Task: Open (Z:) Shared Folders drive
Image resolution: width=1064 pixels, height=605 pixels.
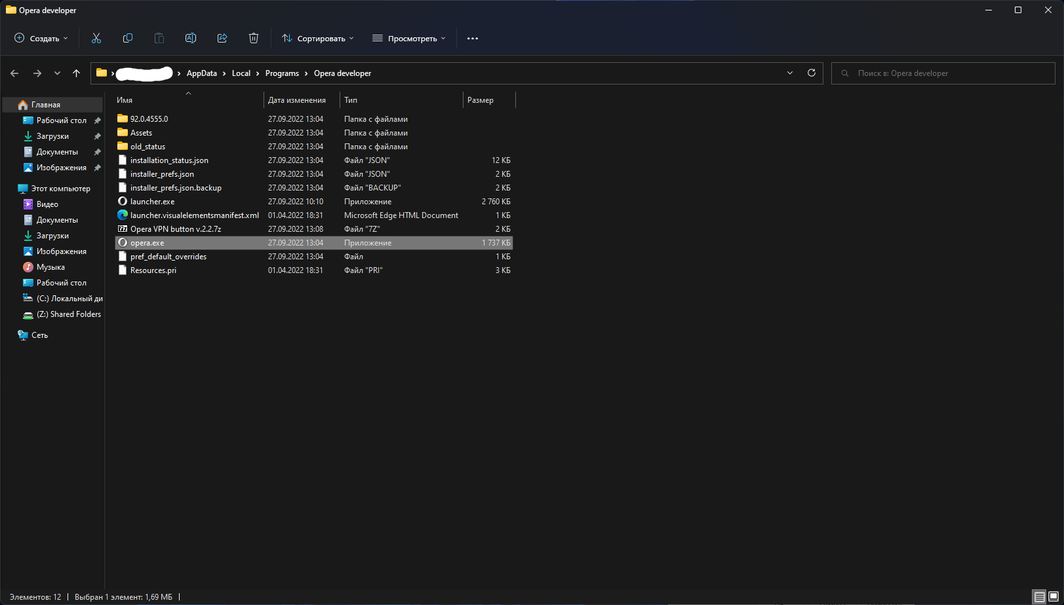Action: pos(68,314)
